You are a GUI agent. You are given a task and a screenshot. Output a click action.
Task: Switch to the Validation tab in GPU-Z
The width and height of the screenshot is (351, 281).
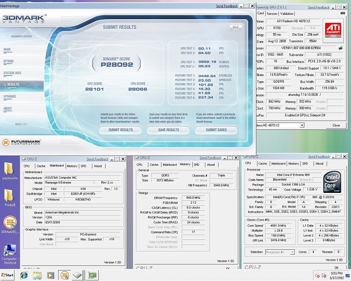coord(287,14)
